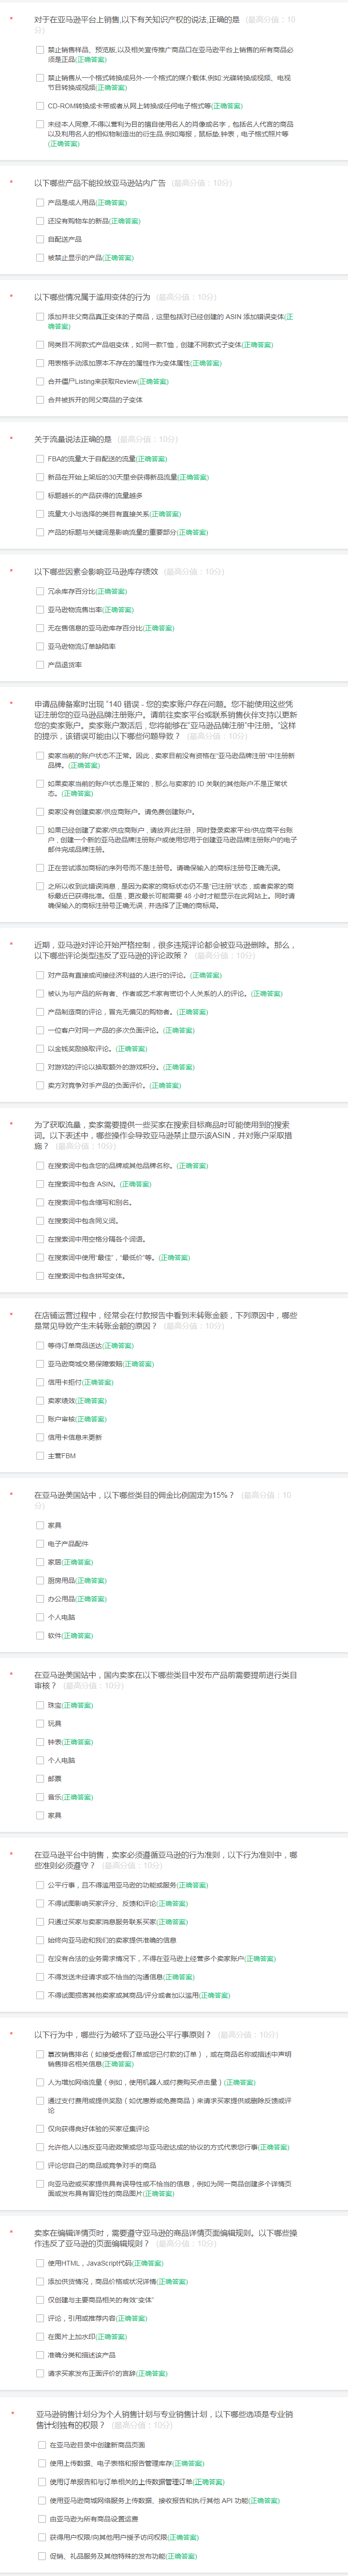
Task: Tick 标题越长的产品获得的流量越多 option
Action: 41,495
